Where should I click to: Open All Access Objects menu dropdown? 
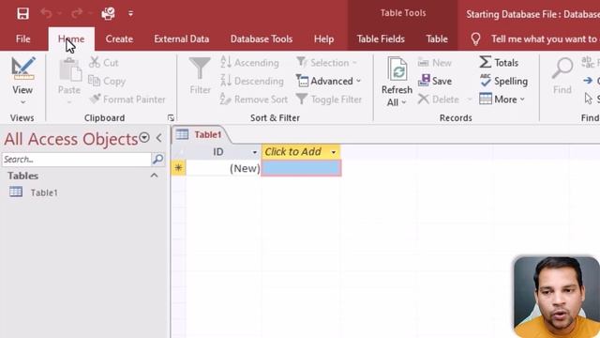coord(144,138)
